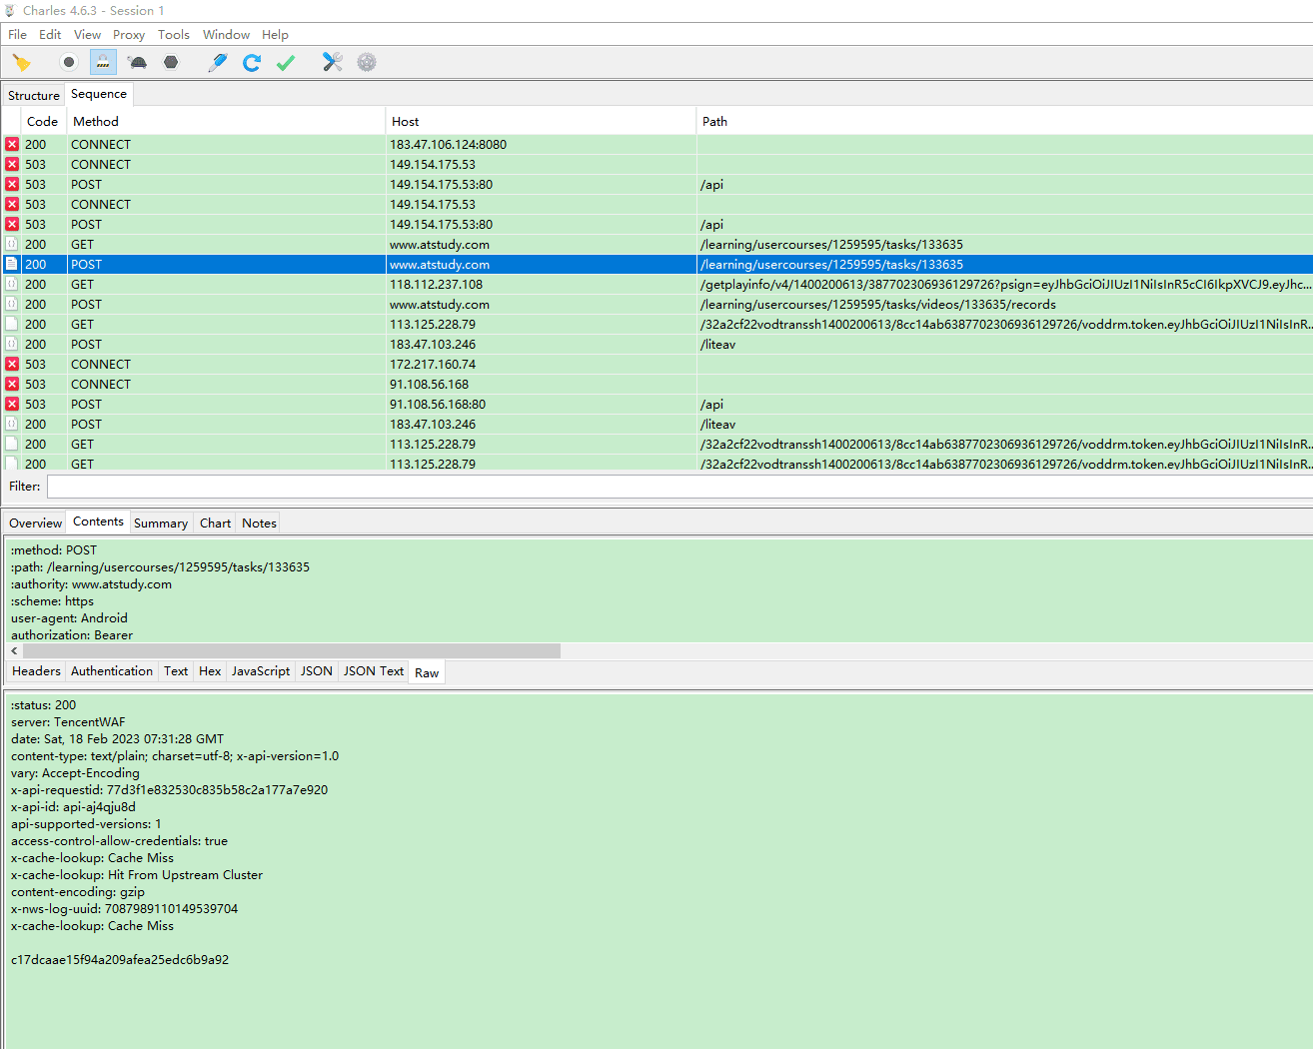Select the CONNECT 172.217.160.74 row
1313x1049 pixels.
pyautogui.click(x=656, y=364)
